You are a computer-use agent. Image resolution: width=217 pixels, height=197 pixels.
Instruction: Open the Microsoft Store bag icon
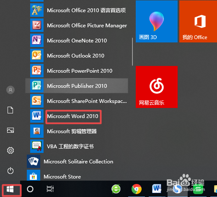34,175
